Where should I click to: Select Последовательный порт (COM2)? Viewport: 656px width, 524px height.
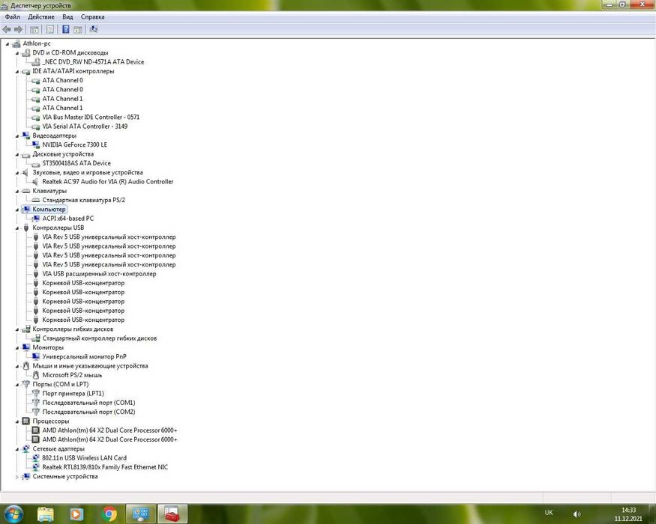(88, 412)
